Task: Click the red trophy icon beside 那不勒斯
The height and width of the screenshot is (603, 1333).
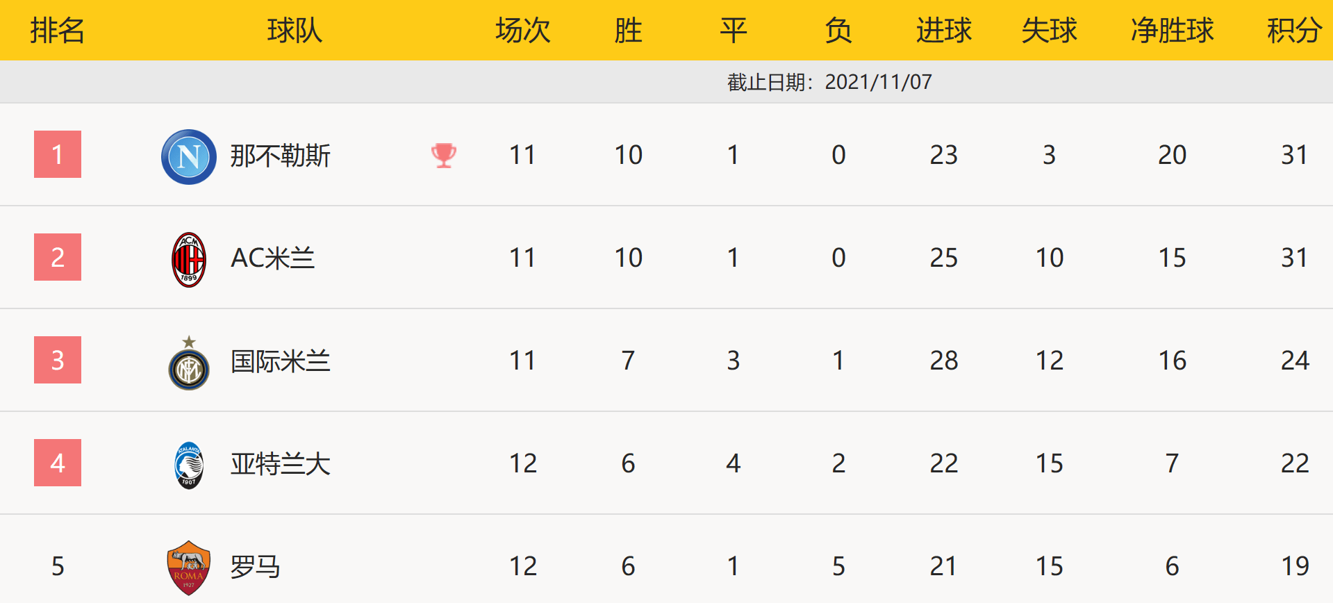Action: (x=444, y=155)
